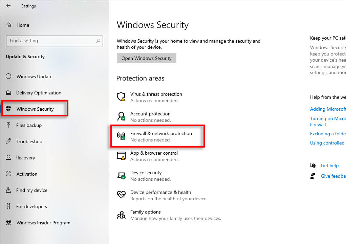Click the back arrow in Settings
Image resolution: width=346 pixels, height=244 pixels.
pyautogui.click(x=8, y=6)
